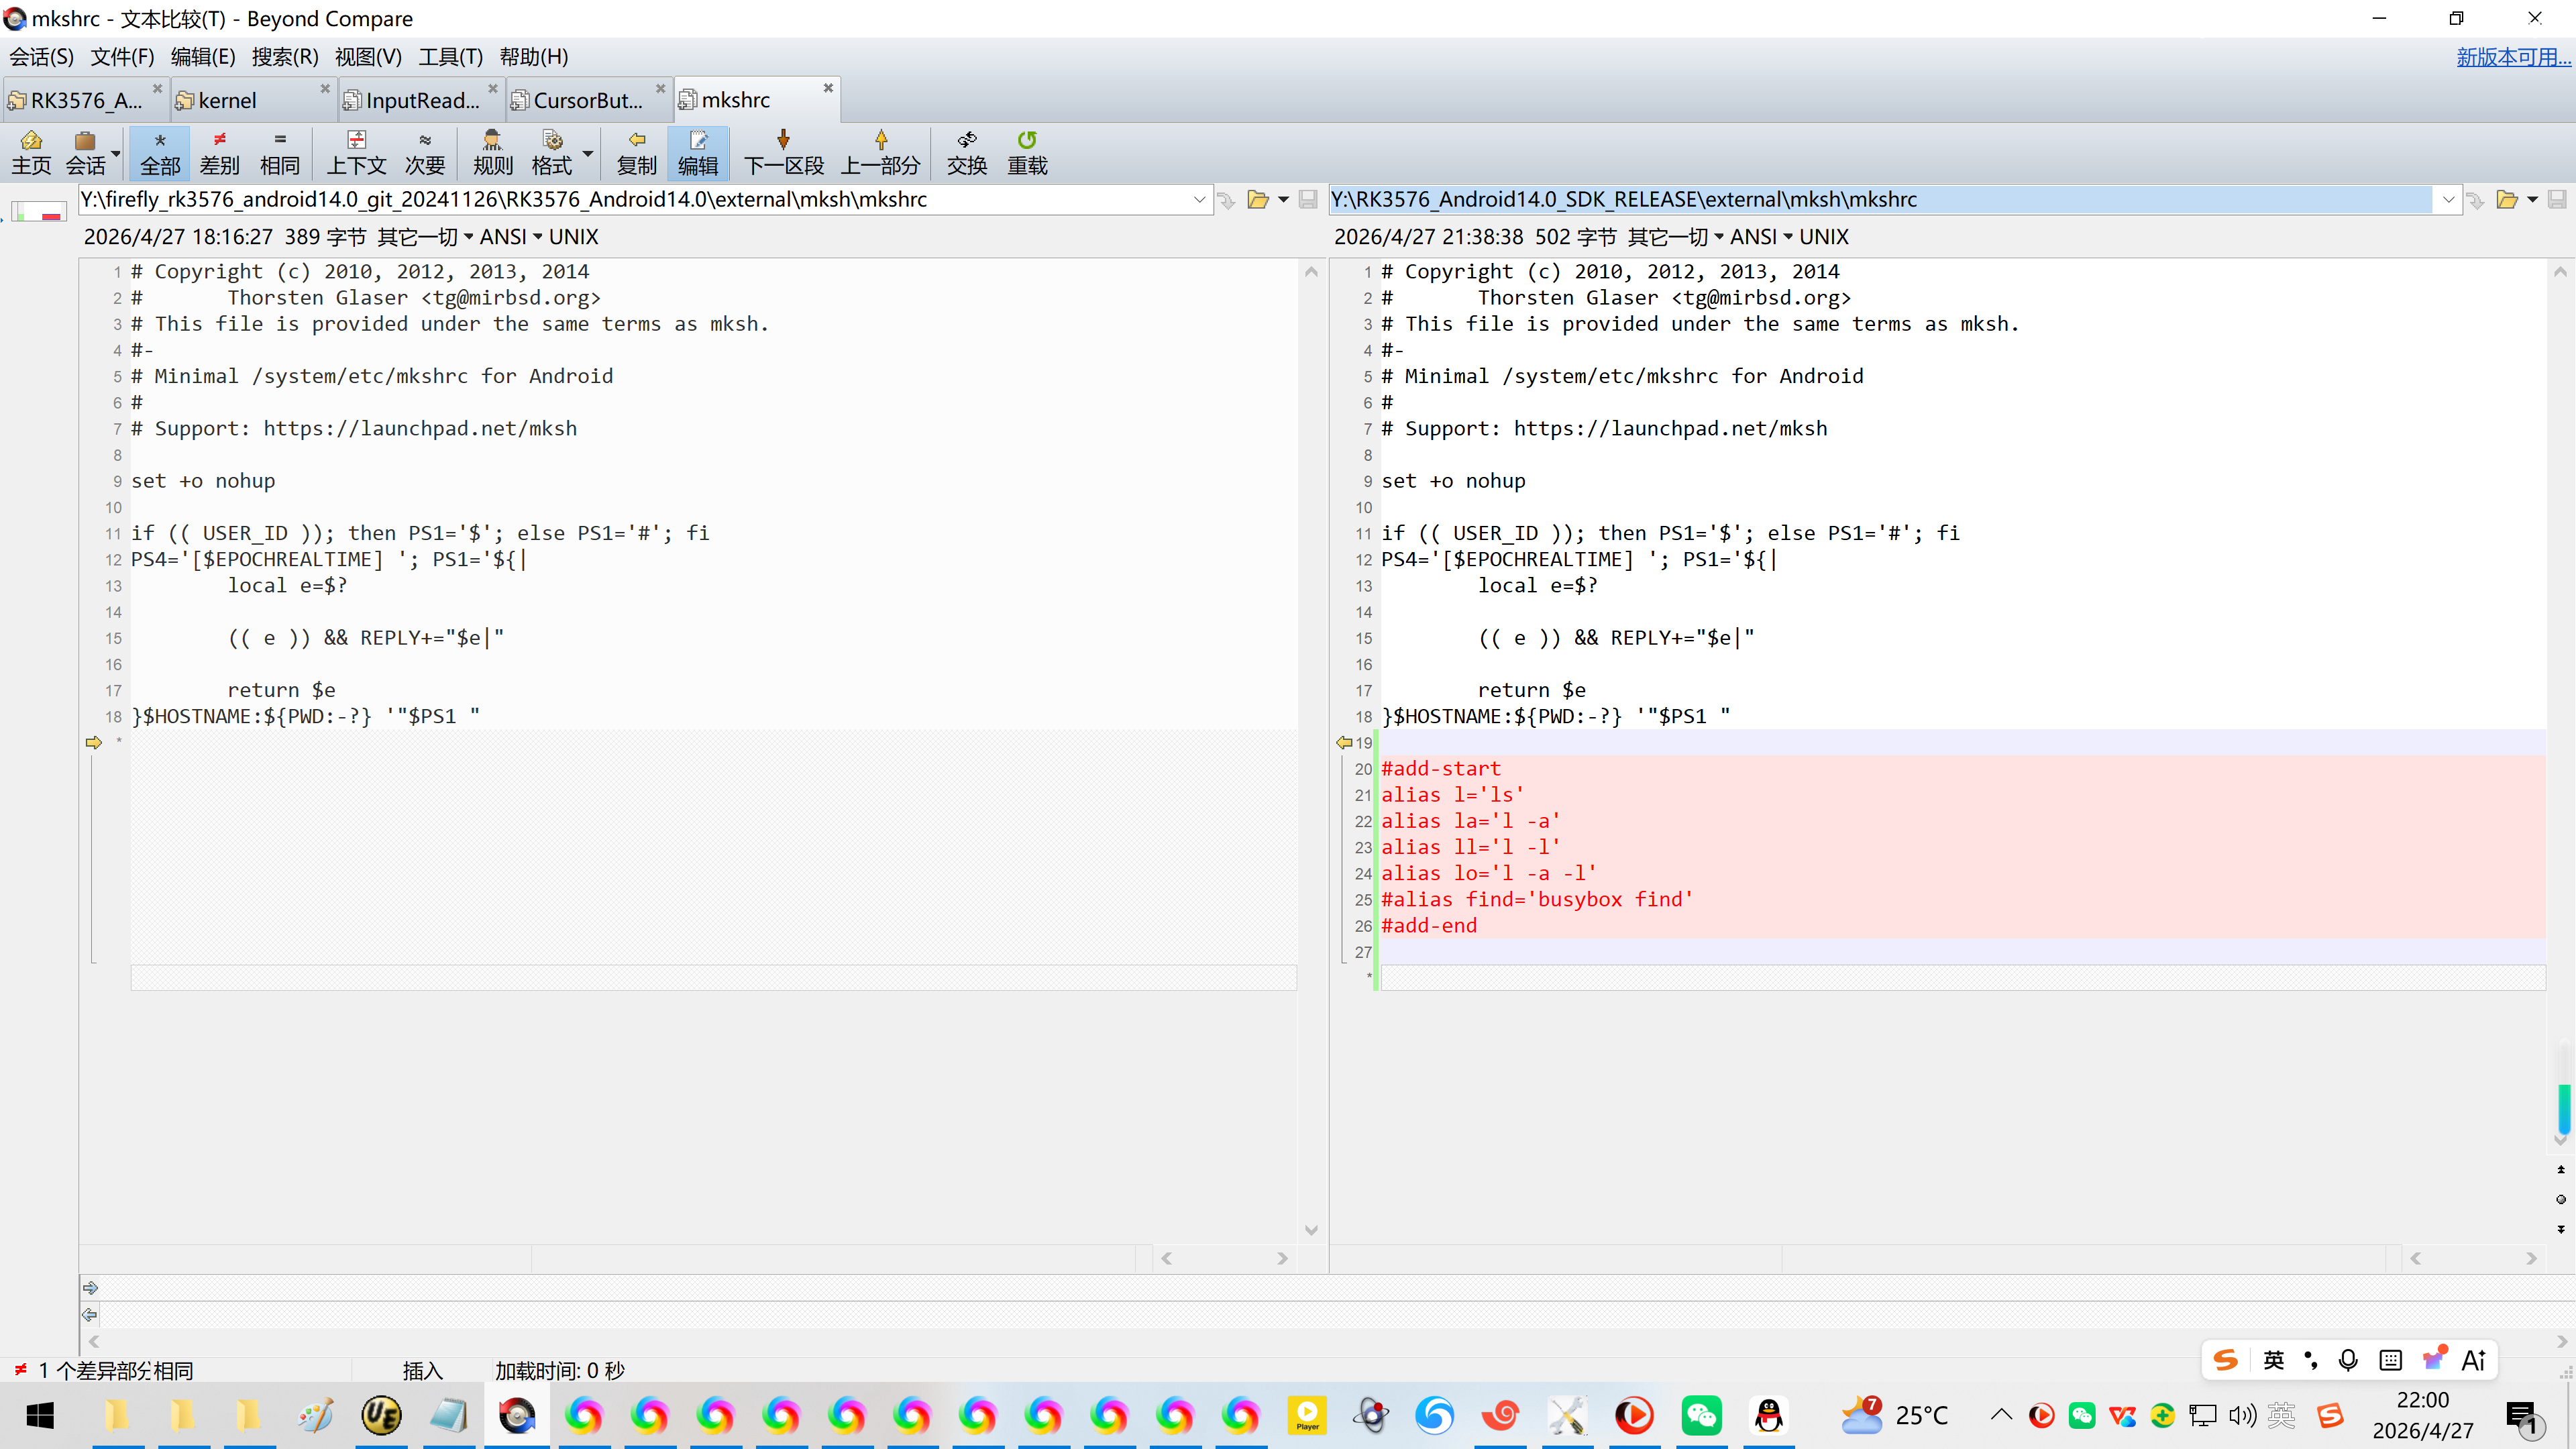Toggle Show All (全部) display filter
2576x1449 pixels.
click(x=160, y=152)
